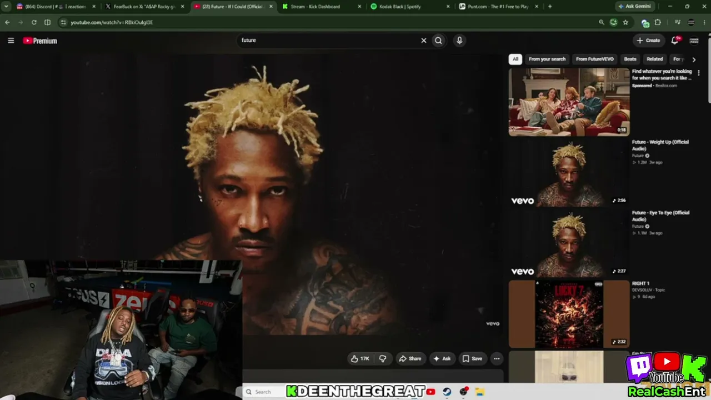The image size is (711, 400).
Task: Open the Realtor.com sponsored ad thumbnail
Action: (569, 102)
